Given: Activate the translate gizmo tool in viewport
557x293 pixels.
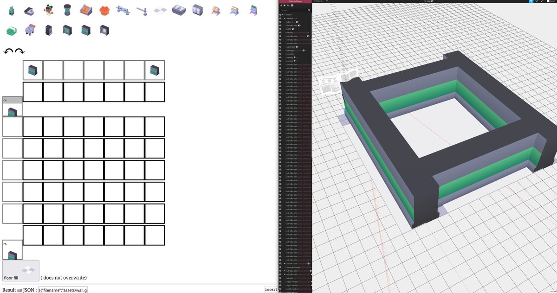Looking at the screenshot, I should 532,1.
